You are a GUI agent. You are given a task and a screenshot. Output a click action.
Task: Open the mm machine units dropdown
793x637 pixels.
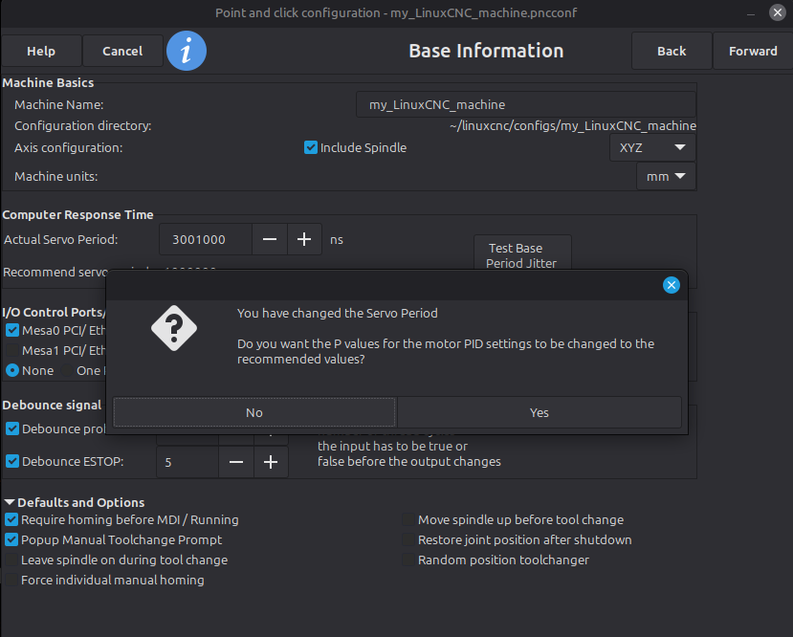click(666, 176)
